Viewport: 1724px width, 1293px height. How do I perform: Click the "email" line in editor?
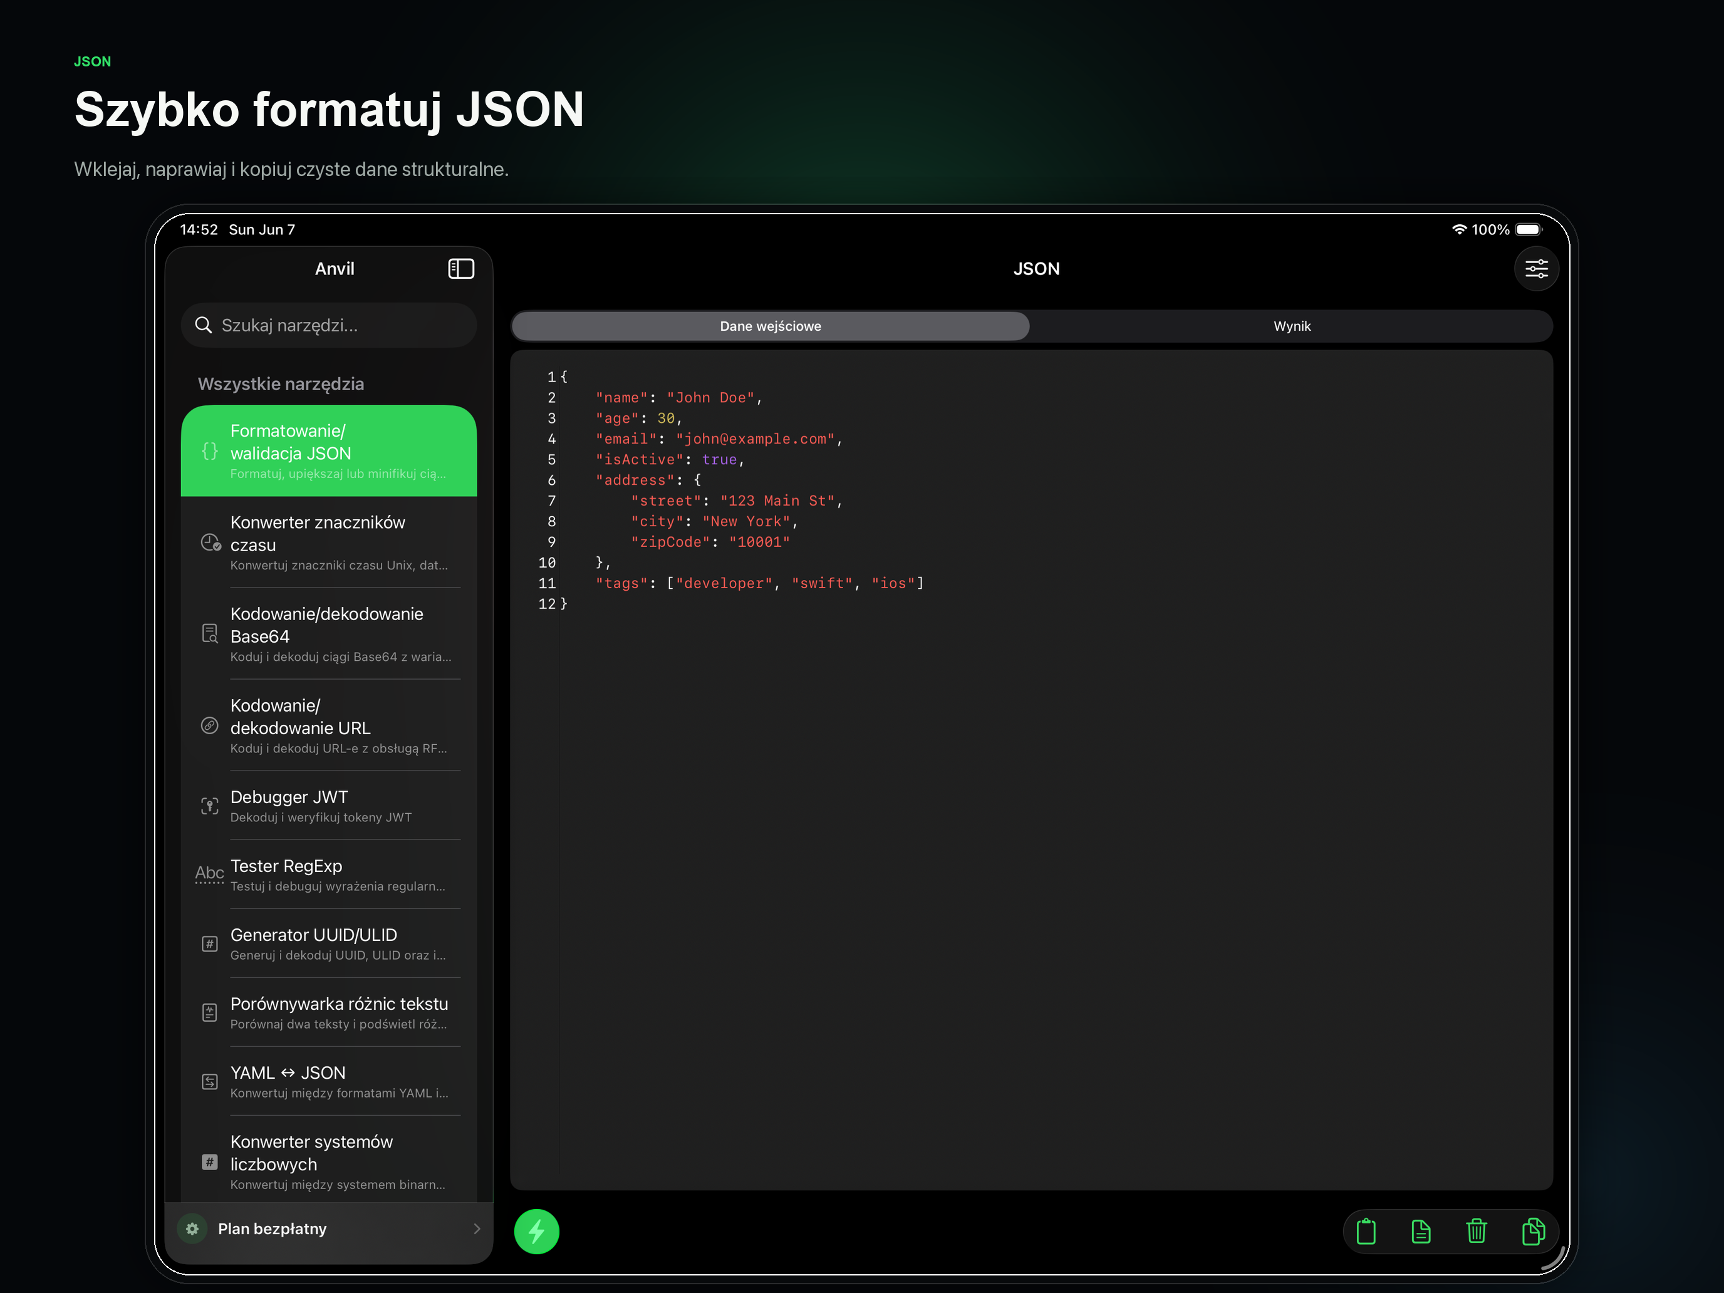click(x=719, y=439)
